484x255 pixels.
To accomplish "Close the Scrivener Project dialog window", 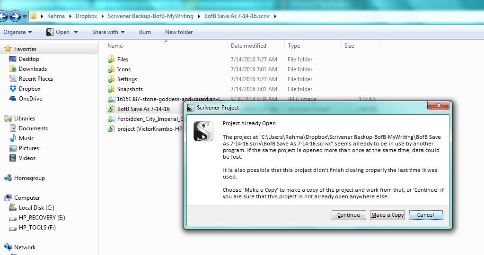I will point(438,105).
